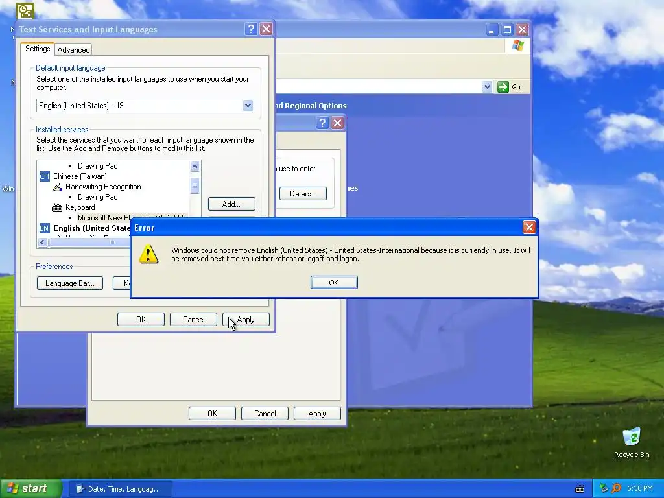Image resolution: width=664 pixels, height=498 pixels.
Task: Click Add... in Installed services
Action: 231,204
